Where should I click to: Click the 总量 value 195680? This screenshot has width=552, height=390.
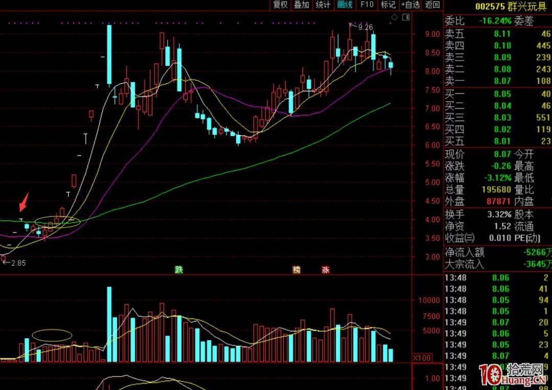(496, 189)
